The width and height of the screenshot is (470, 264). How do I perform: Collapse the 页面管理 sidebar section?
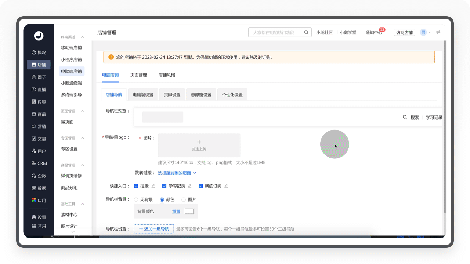point(83,111)
